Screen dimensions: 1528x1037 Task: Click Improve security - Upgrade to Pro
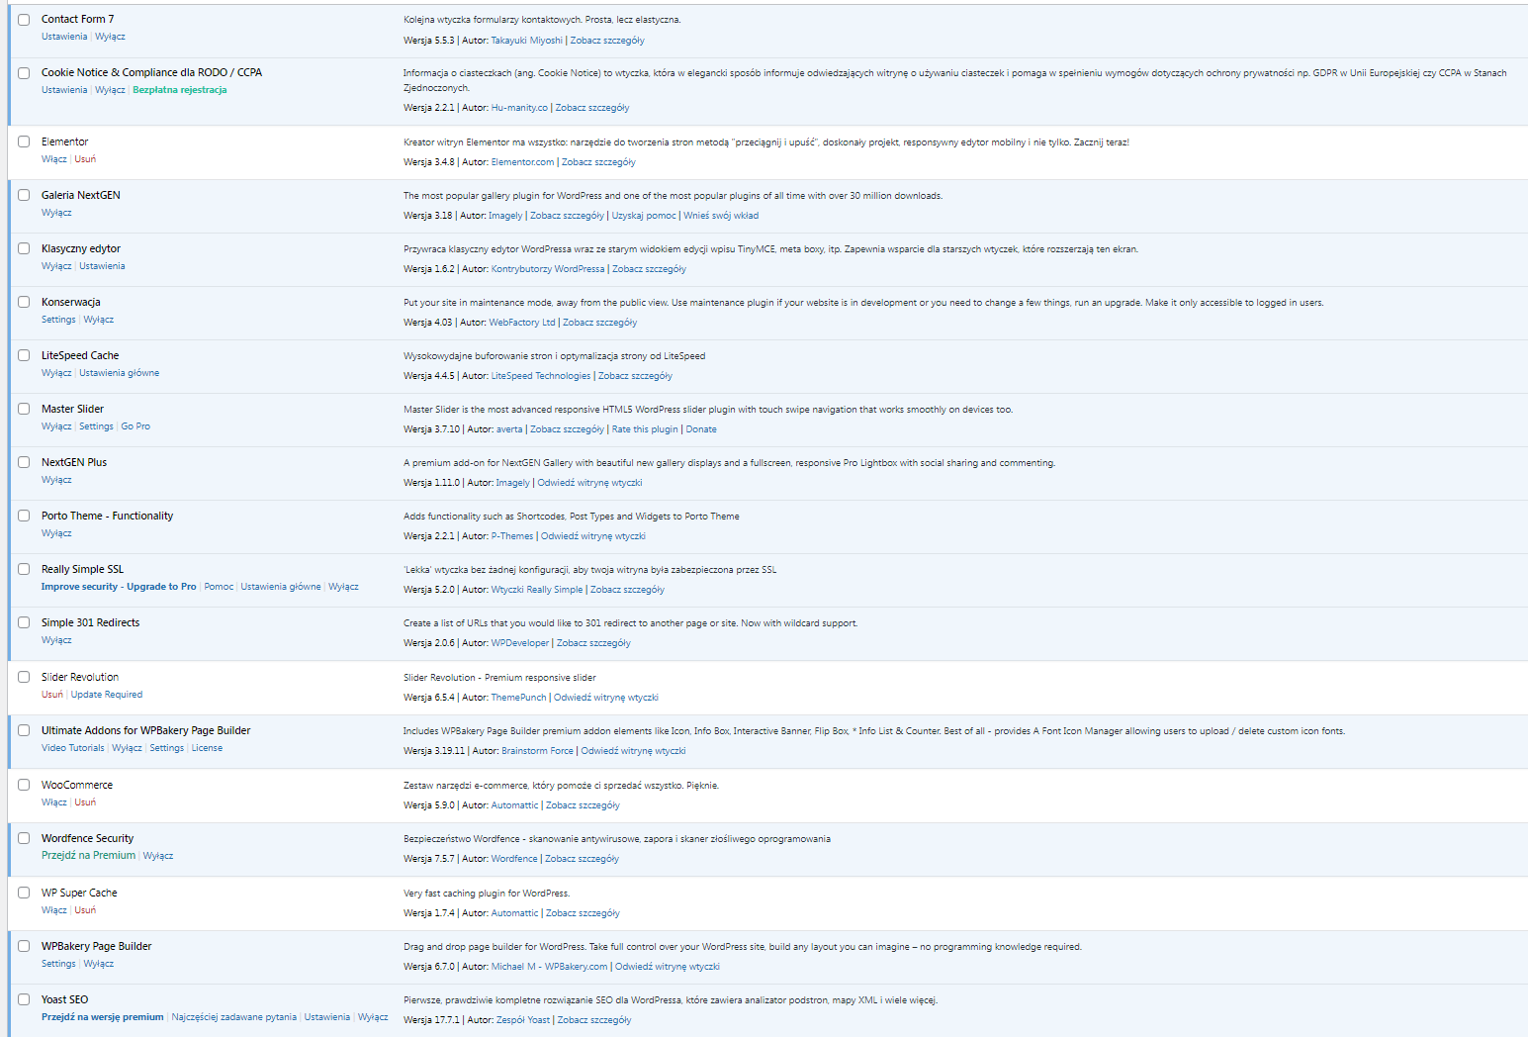(119, 587)
